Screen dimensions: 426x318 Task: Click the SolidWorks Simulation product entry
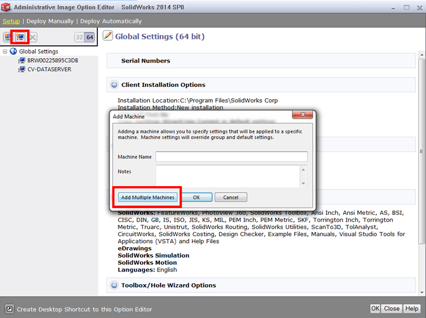pos(153,255)
